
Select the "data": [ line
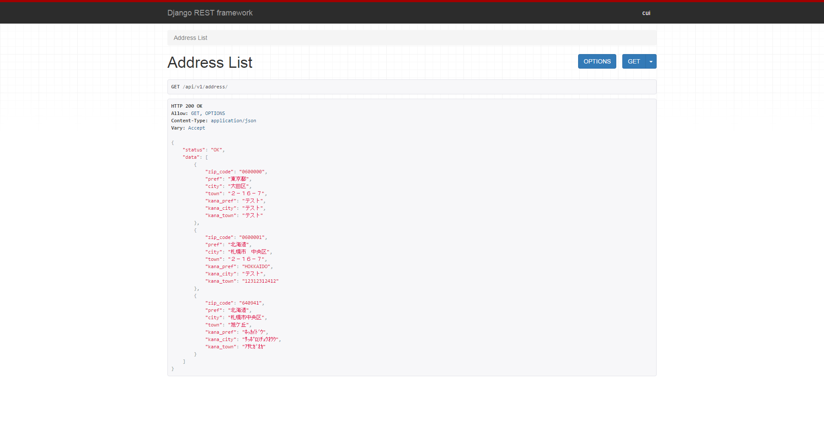[195, 157]
